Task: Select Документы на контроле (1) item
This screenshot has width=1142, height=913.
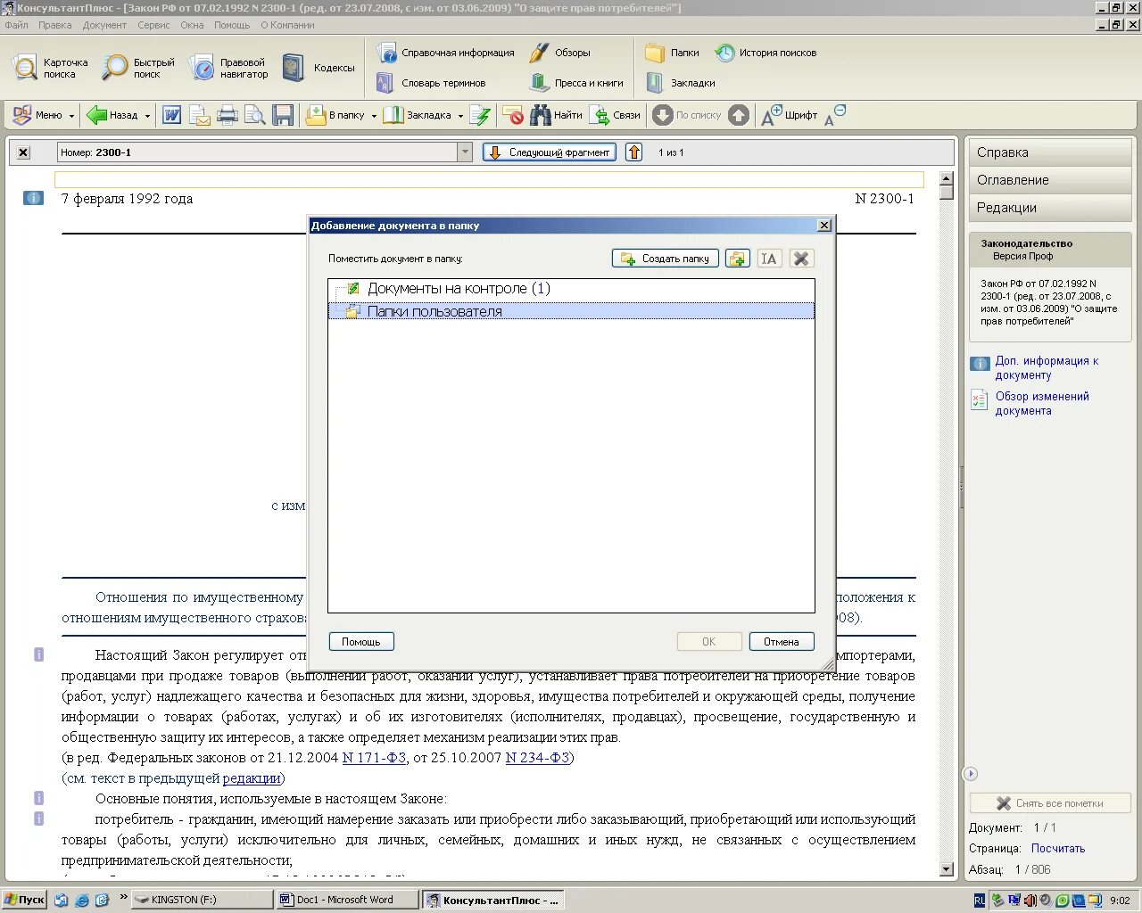Action: [458, 289]
